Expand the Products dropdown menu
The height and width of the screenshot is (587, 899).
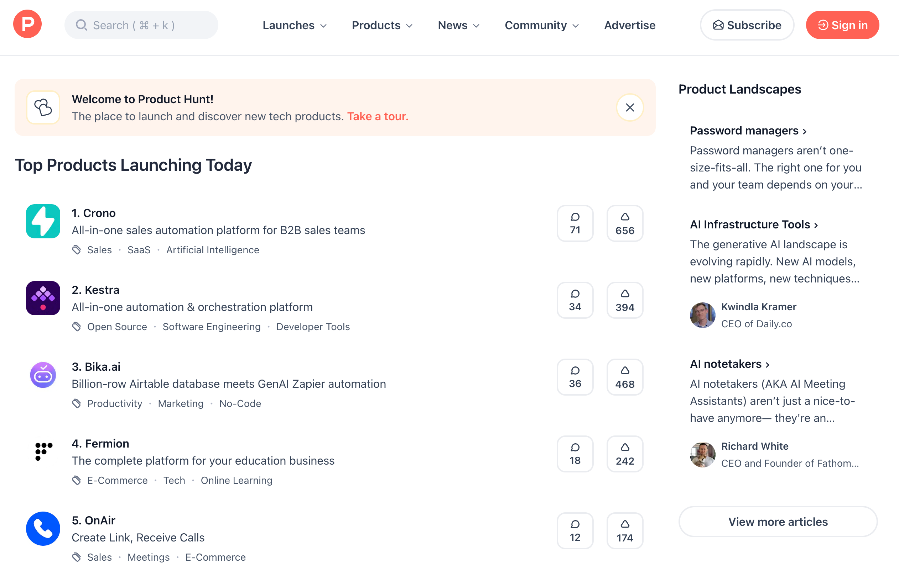(382, 26)
